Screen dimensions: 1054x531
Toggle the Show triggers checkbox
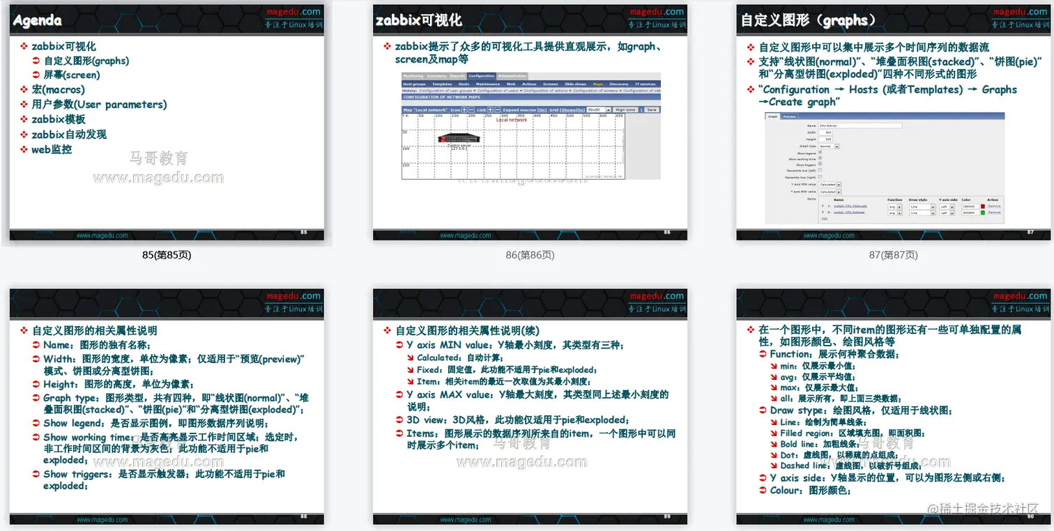tap(820, 164)
